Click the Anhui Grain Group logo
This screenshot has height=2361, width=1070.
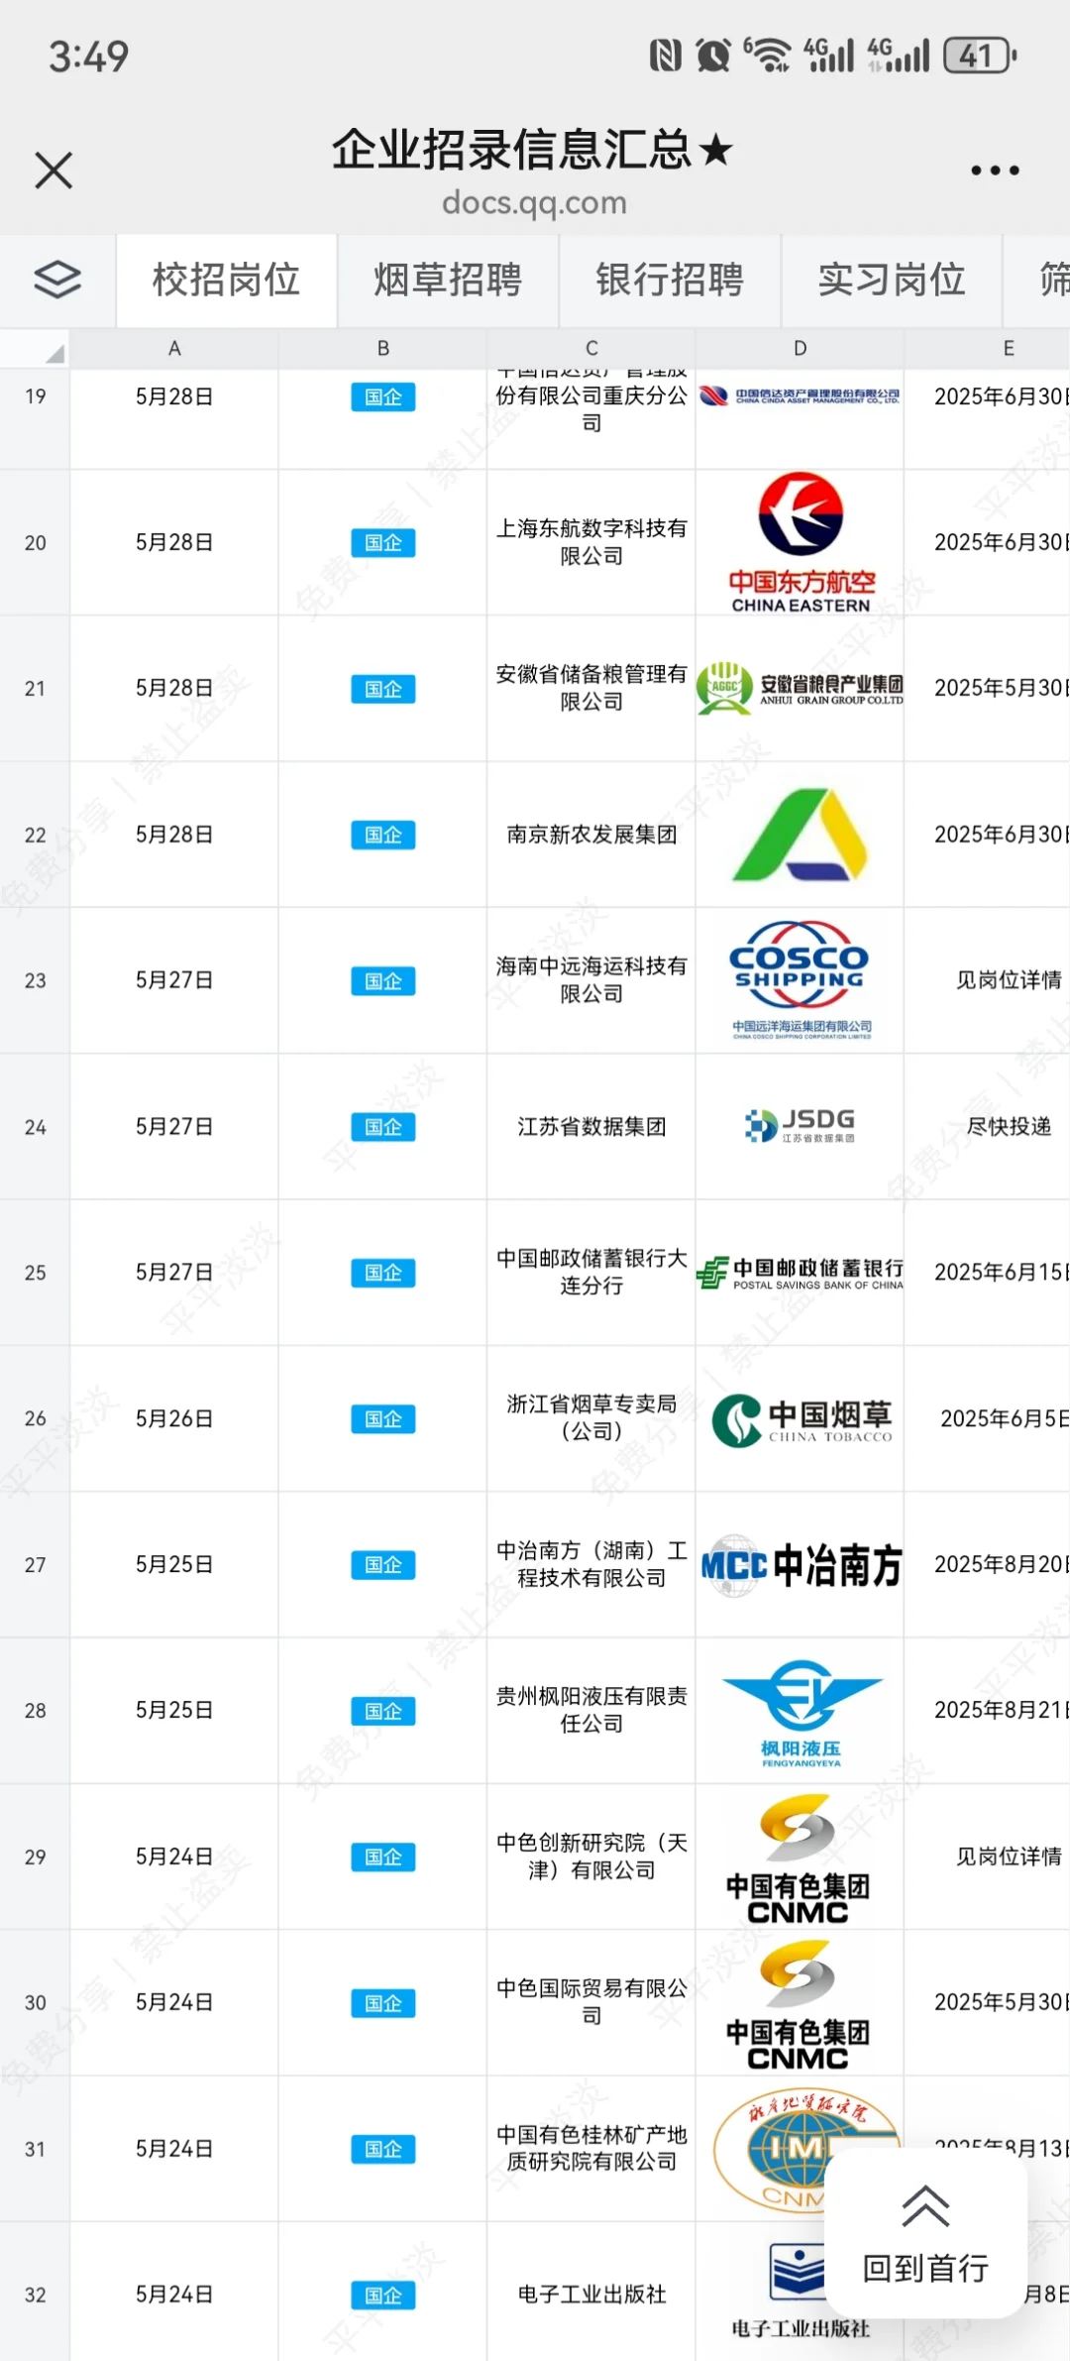801,688
